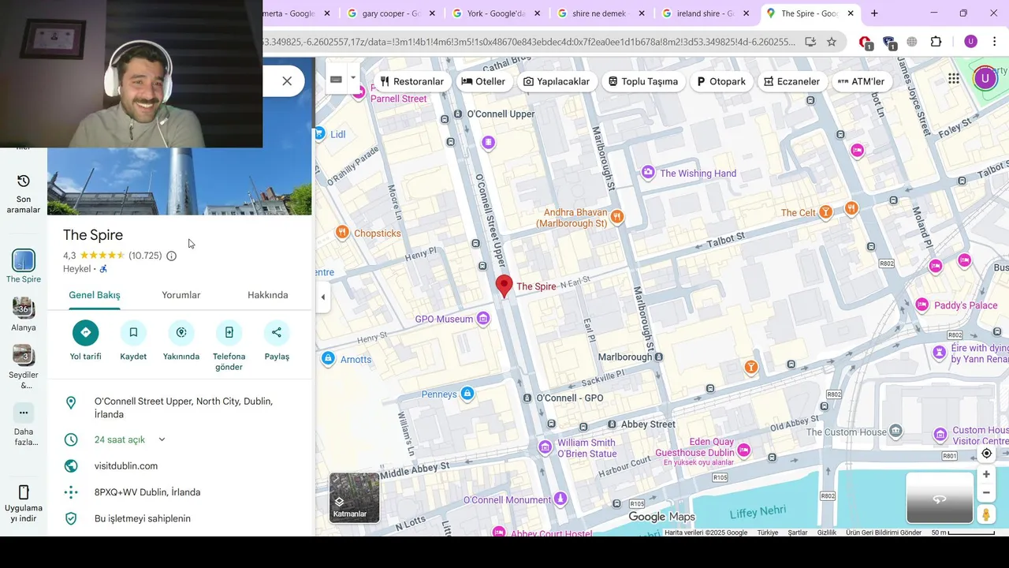Open the Google apps grid icon

(x=954, y=78)
